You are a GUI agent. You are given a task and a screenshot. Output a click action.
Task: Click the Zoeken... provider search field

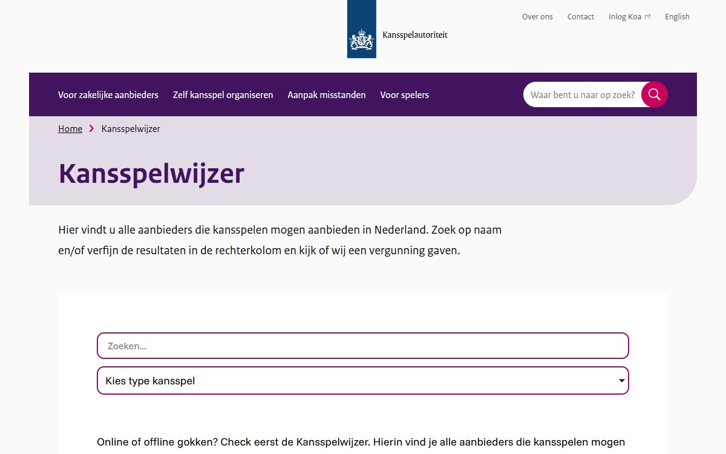pos(363,346)
